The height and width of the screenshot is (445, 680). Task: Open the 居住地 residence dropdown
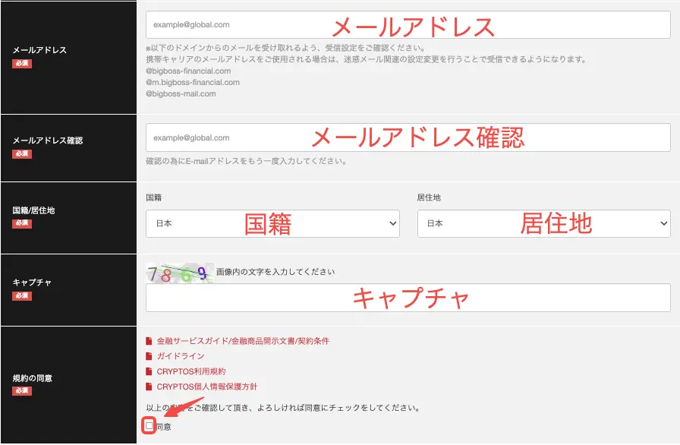tap(544, 223)
